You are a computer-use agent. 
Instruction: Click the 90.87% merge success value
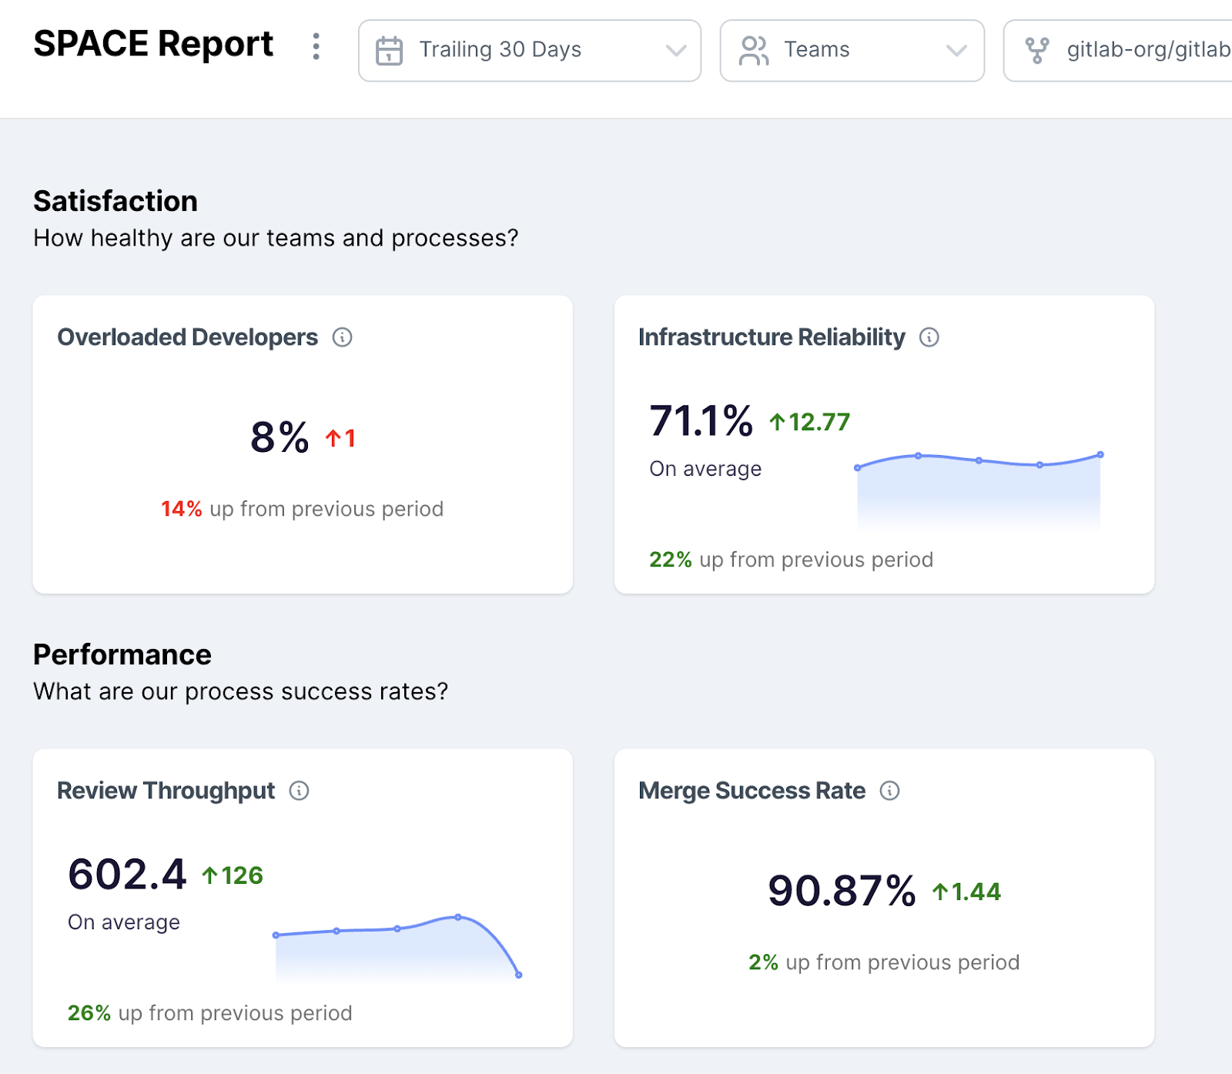click(842, 892)
